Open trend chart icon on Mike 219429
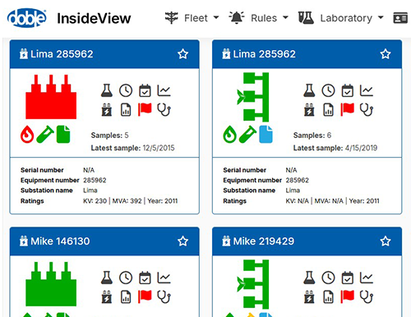 coord(367,278)
